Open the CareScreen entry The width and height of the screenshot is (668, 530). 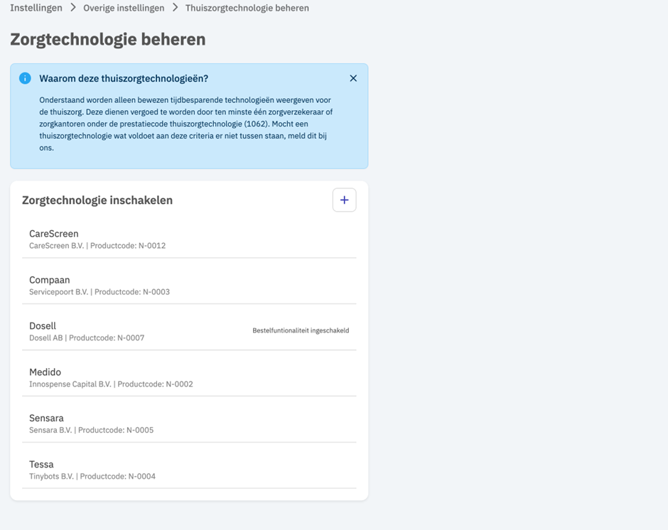[x=189, y=239]
